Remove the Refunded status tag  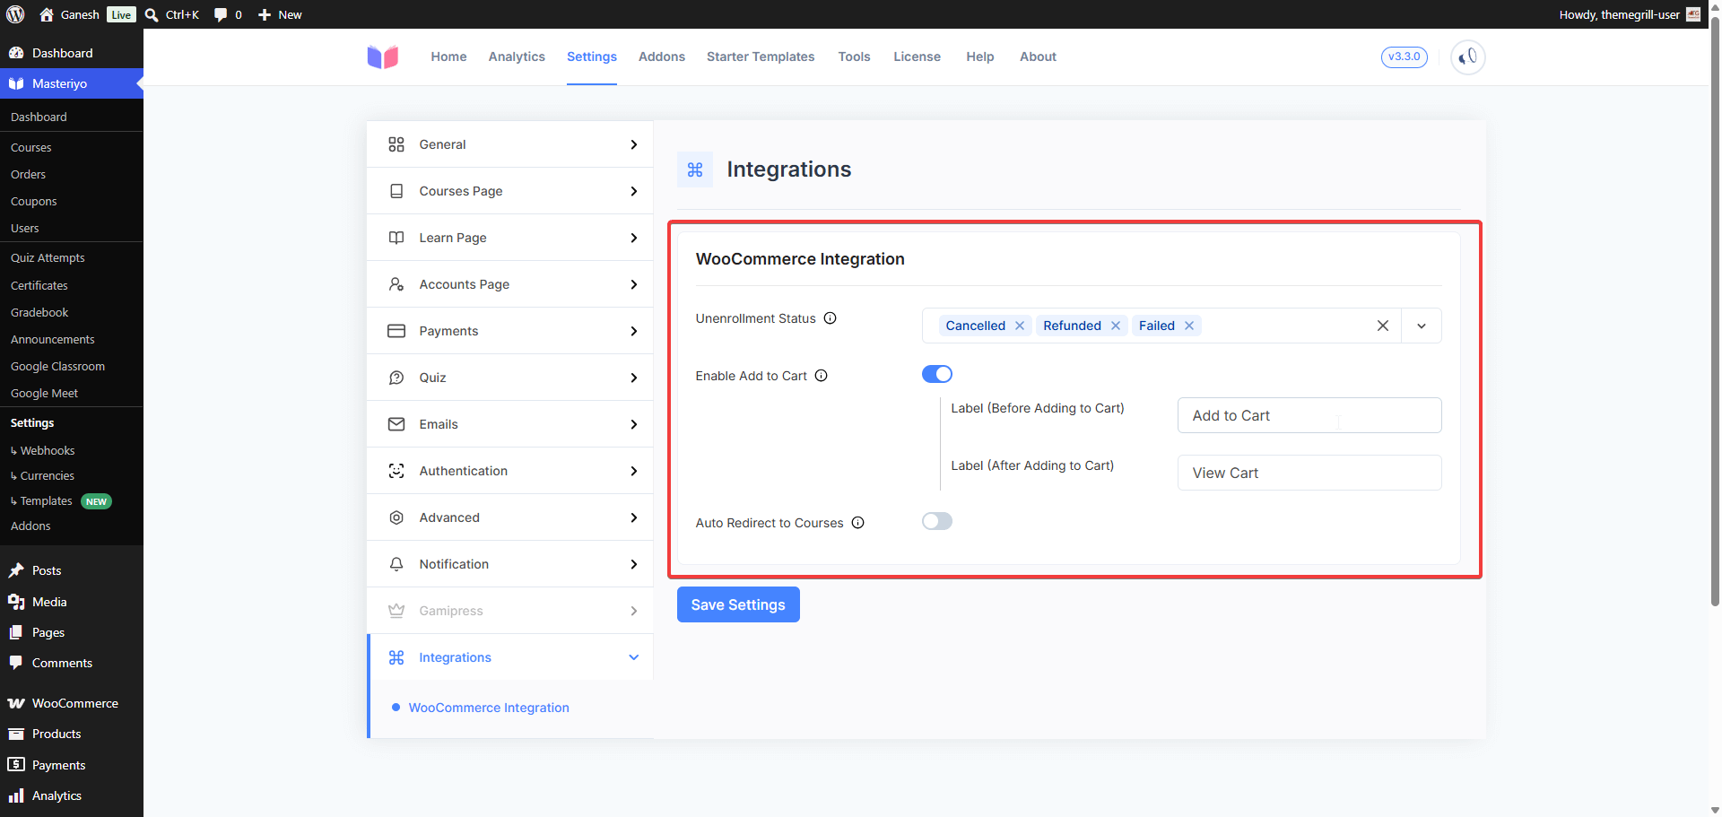[x=1116, y=326]
